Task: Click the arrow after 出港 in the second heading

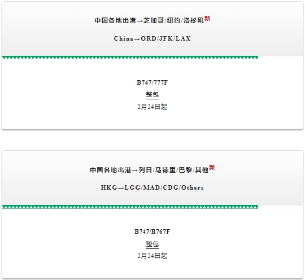Action: click(135, 170)
